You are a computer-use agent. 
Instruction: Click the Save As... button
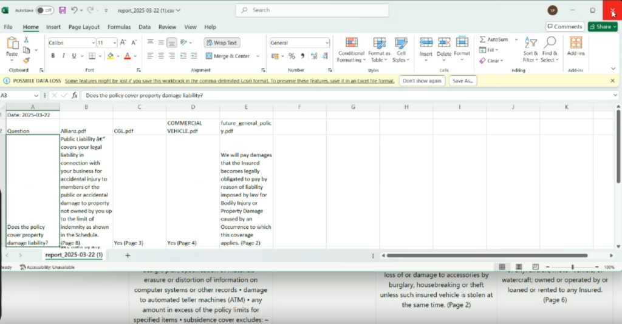463,81
